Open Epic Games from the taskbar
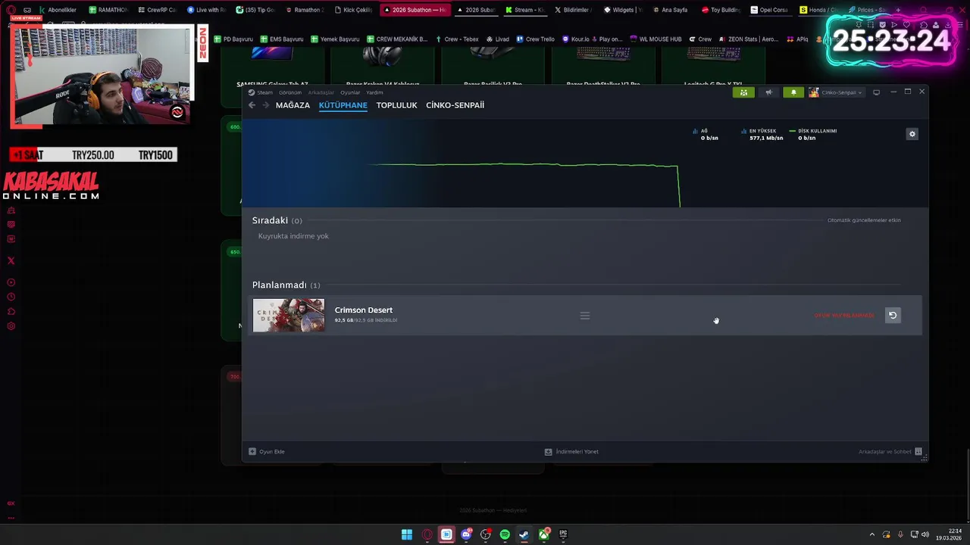 pos(563,534)
